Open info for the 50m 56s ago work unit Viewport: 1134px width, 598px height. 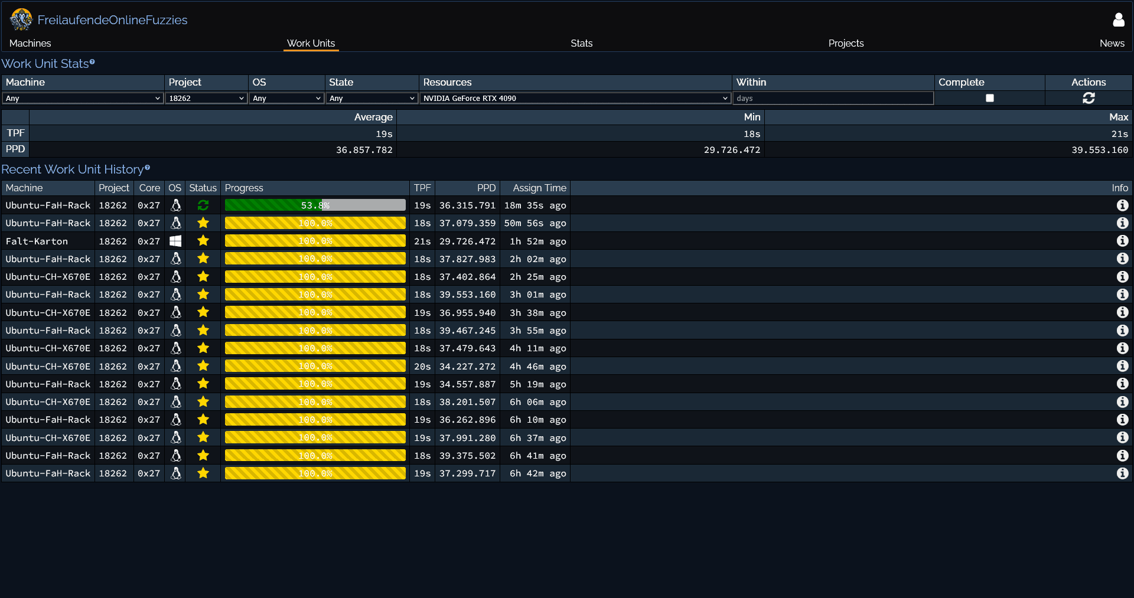coord(1123,223)
